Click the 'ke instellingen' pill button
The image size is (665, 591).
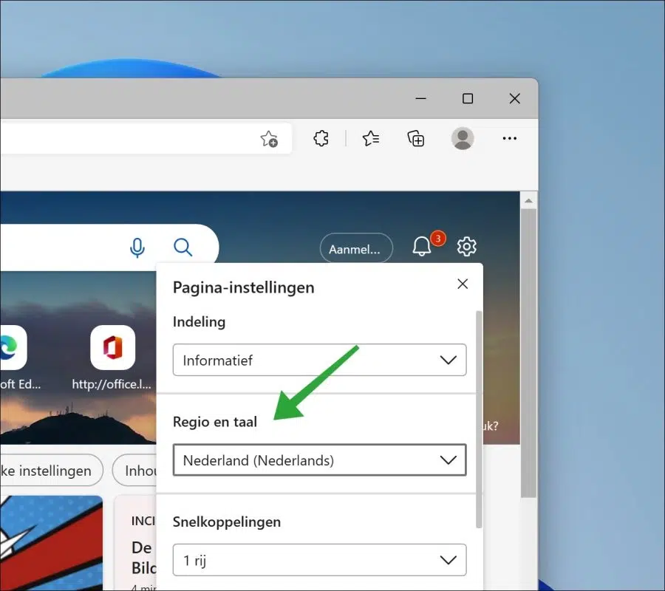coord(51,471)
